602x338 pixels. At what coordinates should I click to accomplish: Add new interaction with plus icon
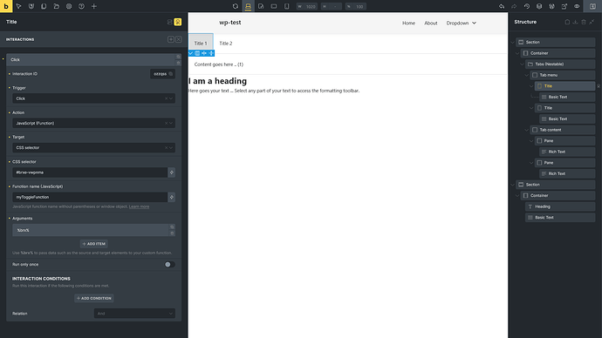coord(171,39)
